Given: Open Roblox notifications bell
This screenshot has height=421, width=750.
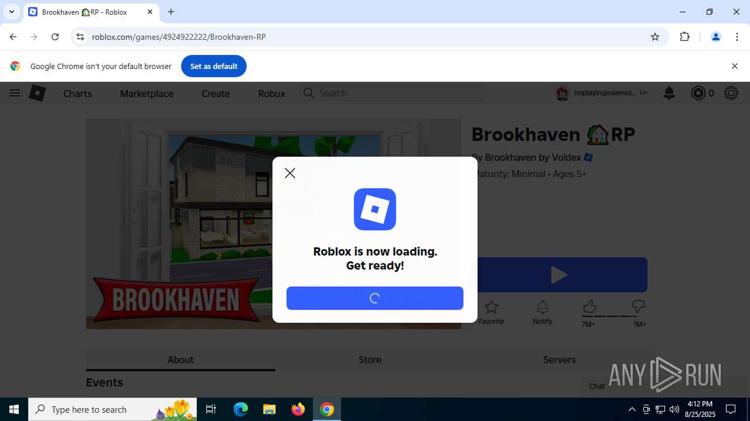Looking at the screenshot, I should click(669, 93).
